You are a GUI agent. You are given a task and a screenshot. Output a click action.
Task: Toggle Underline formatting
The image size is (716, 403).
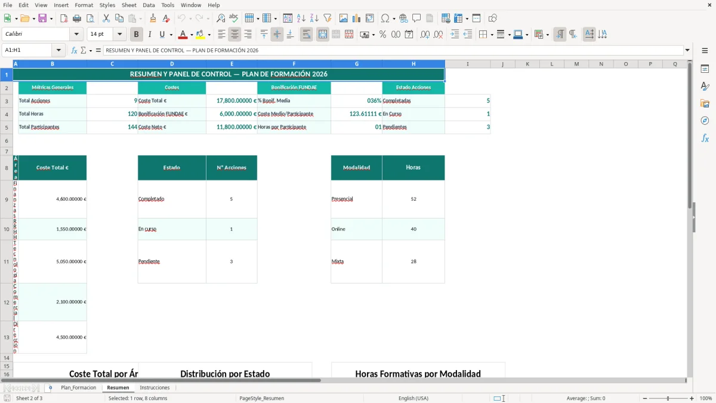[x=162, y=35]
